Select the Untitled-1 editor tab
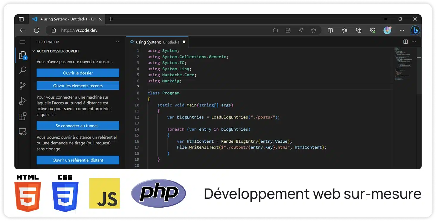 click(x=158, y=42)
